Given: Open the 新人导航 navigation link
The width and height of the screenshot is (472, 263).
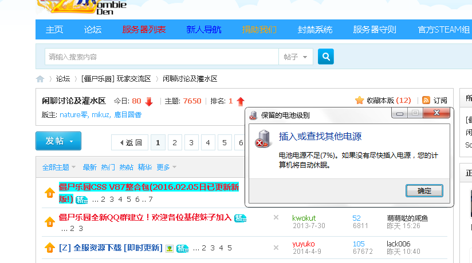Looking at the screenshot, I should click(x=204, y=30).
